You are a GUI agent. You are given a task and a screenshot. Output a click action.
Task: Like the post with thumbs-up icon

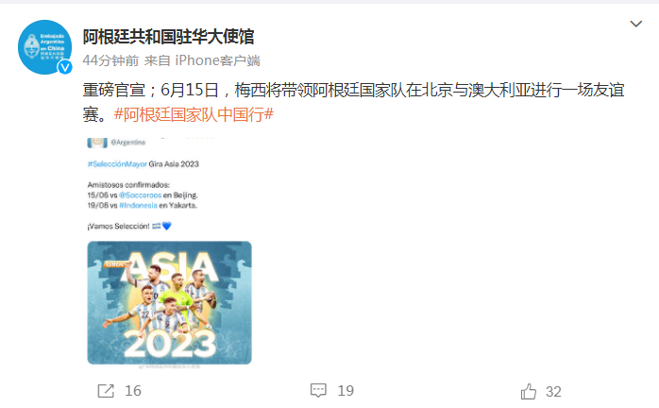click(x=529, y=391)
